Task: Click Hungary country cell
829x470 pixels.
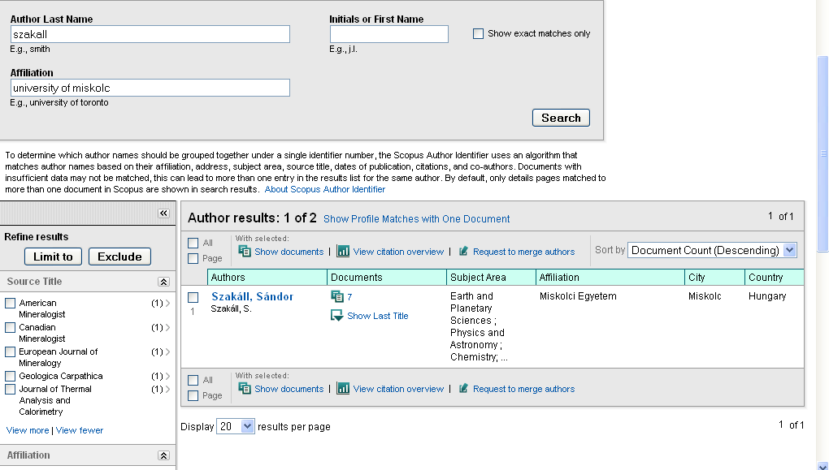Action: [x=767, y=296]
